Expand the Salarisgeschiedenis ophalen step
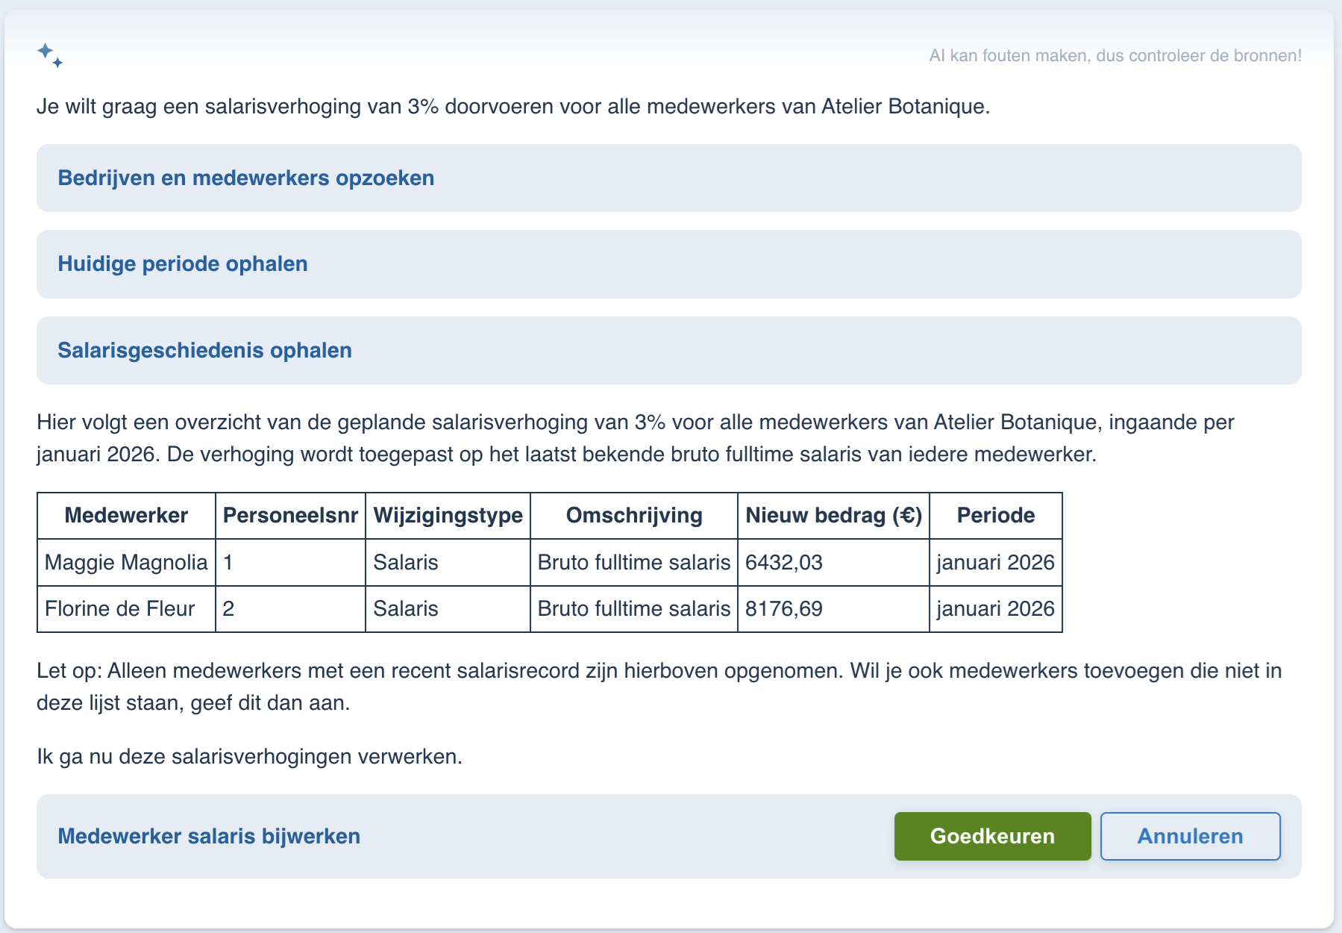The image size is (1342, 933). (669, 351)
